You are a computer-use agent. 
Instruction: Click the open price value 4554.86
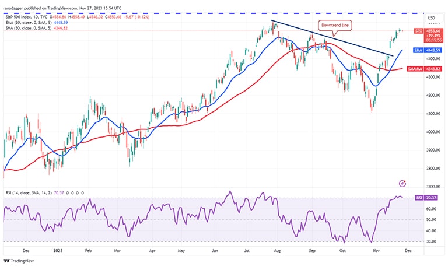[x=58, y=17]
